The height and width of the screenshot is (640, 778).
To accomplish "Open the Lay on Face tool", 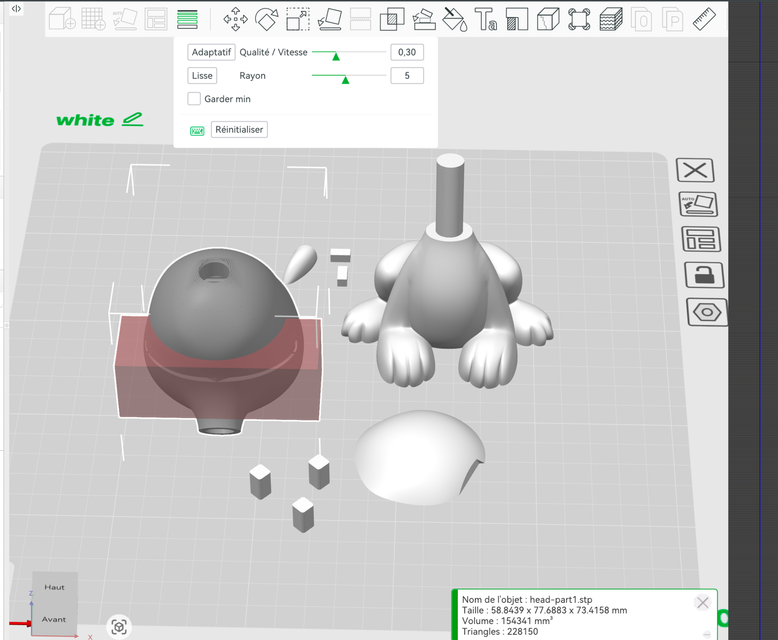I will click(x=329, y=19).
